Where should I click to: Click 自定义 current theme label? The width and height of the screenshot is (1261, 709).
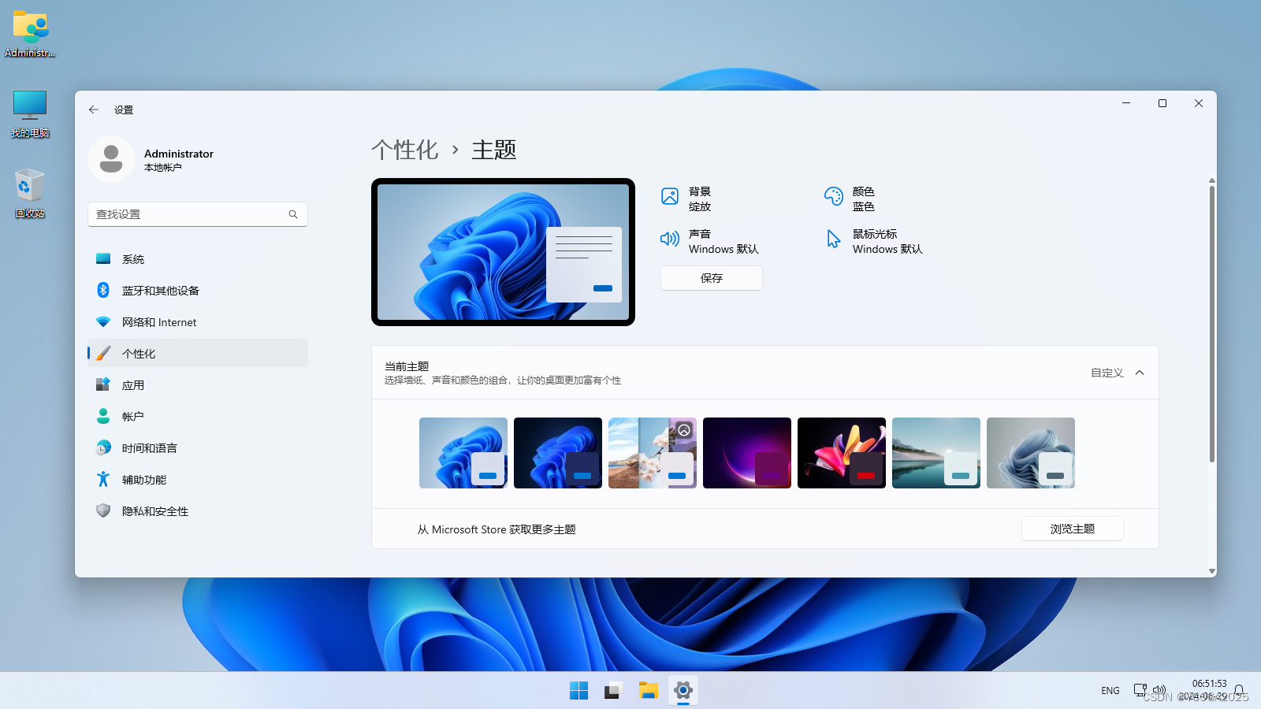click(1107, 373)
